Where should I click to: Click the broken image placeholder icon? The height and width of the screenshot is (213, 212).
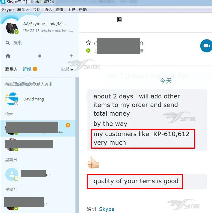(x=120, y=19)
